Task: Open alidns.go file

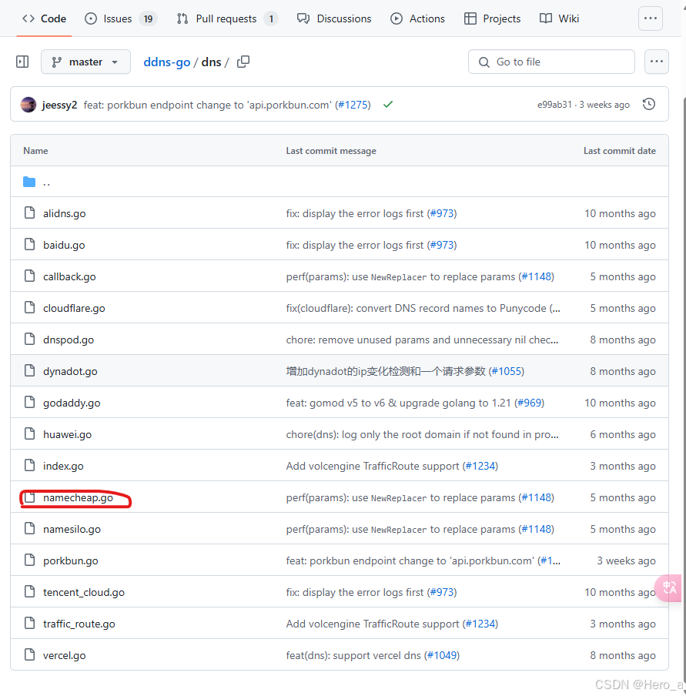Action: pos(65,213)
